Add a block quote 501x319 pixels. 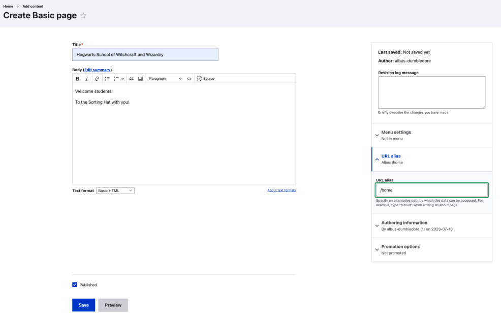point(132,79)
